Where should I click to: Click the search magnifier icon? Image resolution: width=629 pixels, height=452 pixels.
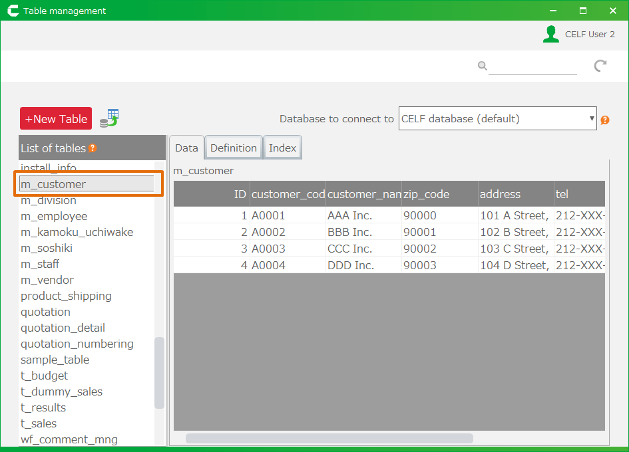[x=482, y=65]
